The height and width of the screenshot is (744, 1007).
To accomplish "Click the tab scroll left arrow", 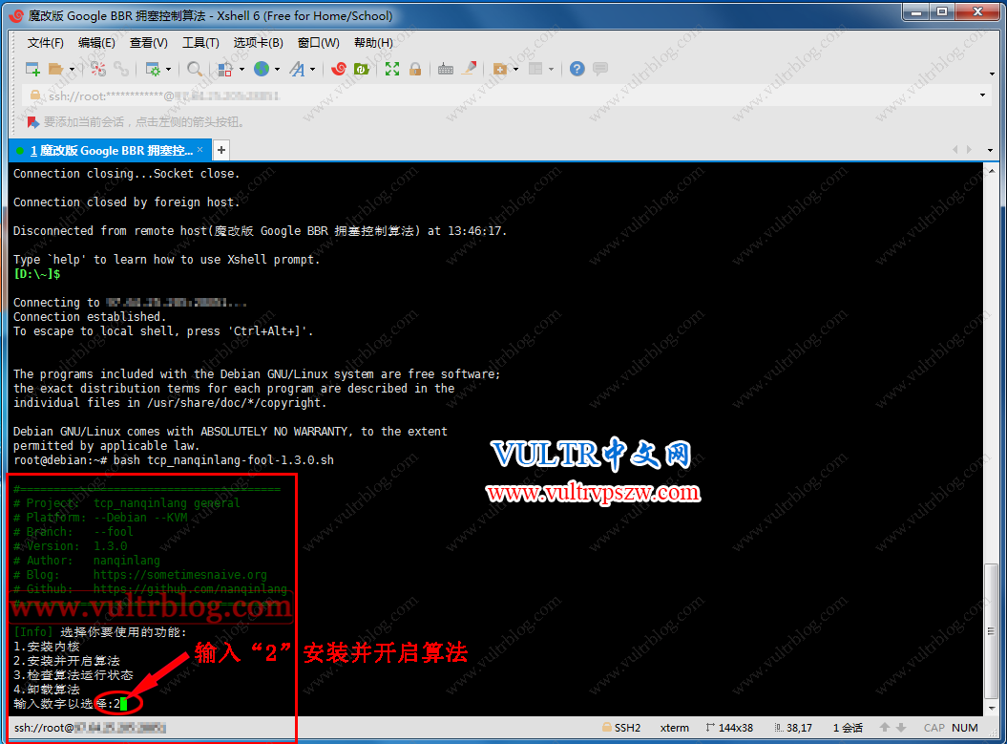I will (955, 150).
